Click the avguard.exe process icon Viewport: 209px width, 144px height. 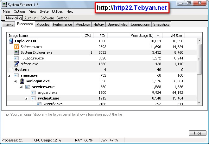point(33,93)
